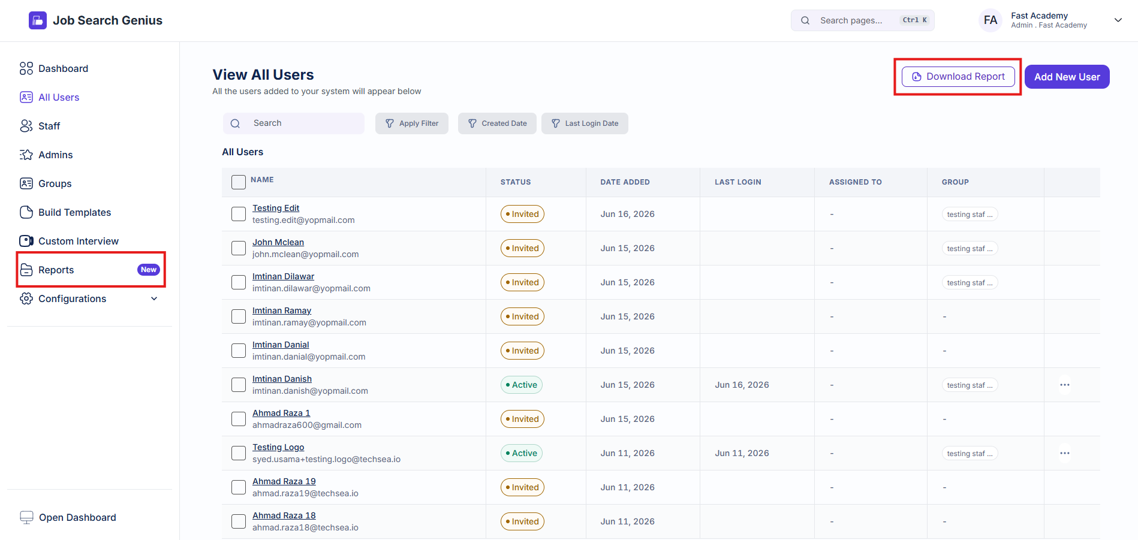Expand the Configurations chevron in sidebar
Screen dimensions: 1138x540
coord(154,298)
